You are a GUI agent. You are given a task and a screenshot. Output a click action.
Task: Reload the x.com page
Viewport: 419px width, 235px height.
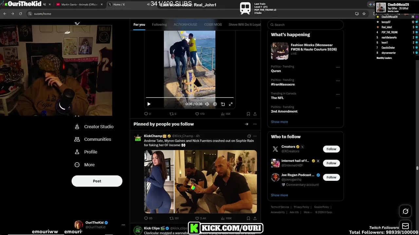[x=20, y=14]
